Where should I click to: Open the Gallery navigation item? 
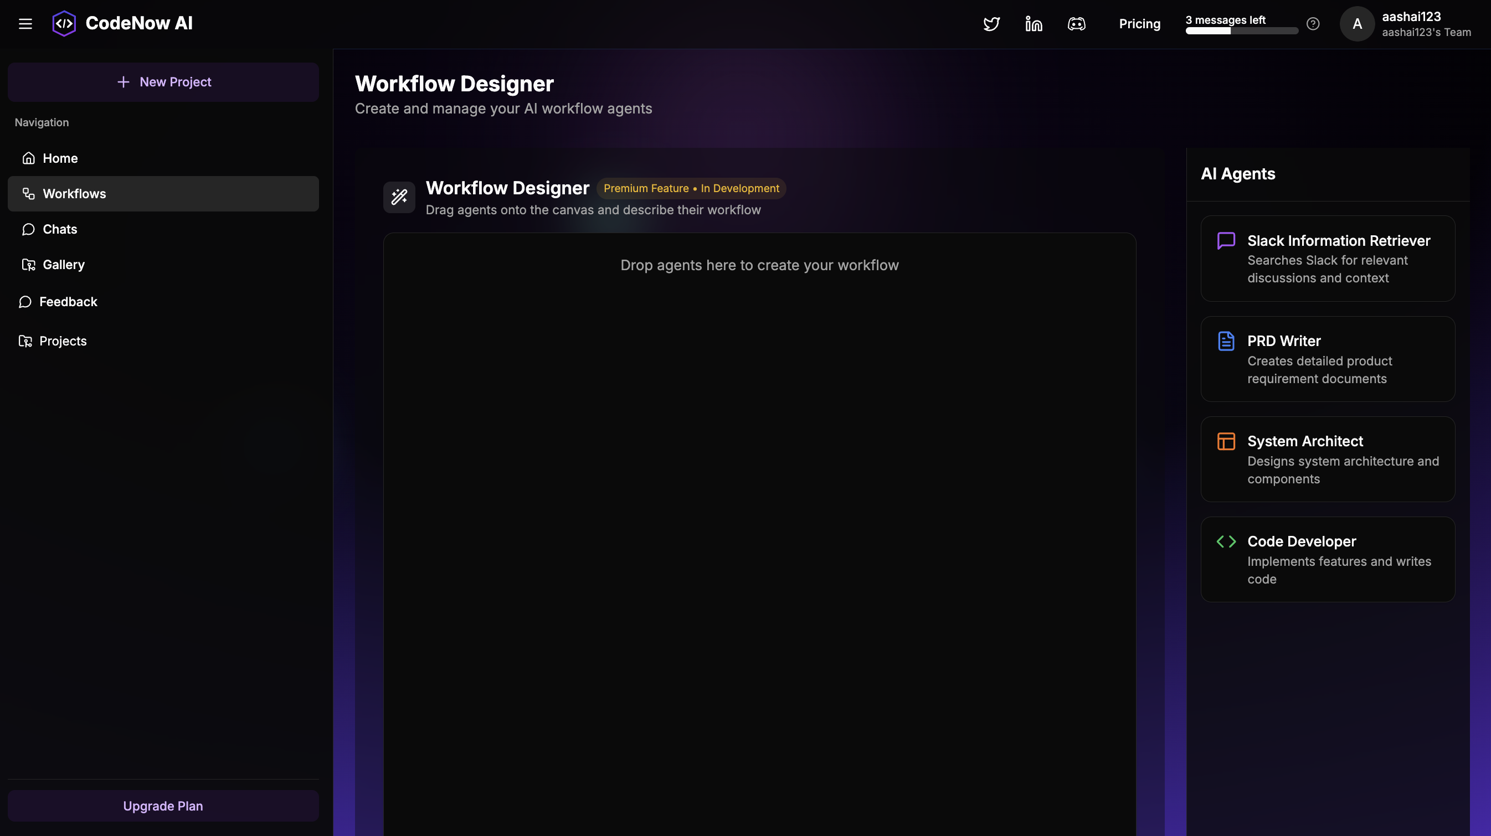click(x=64, y=265)
